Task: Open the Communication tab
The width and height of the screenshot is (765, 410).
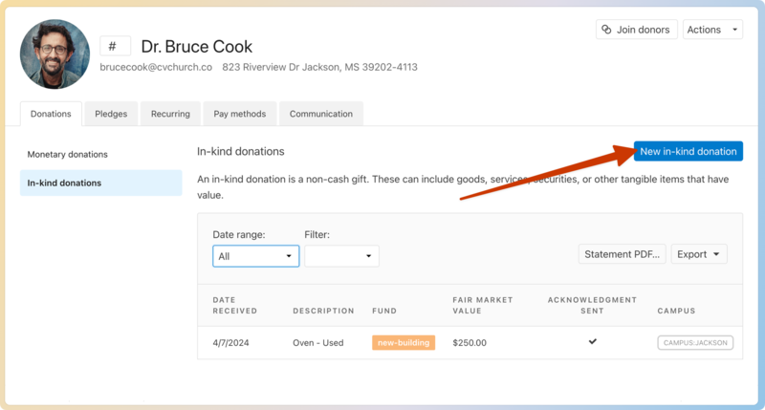Action: [x=320, y=114]
